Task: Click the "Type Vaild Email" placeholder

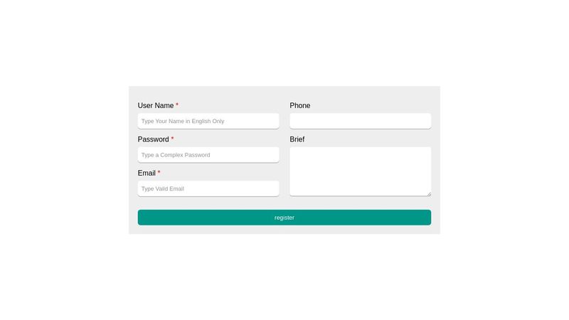Action: (163, 189)
